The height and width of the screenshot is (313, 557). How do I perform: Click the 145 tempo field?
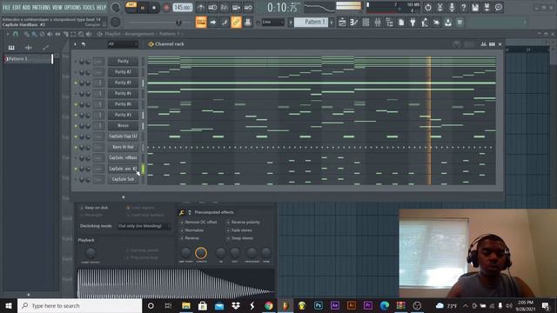(183, 8)
